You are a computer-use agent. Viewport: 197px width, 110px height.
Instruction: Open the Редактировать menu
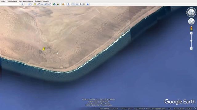tap(12, 1)
